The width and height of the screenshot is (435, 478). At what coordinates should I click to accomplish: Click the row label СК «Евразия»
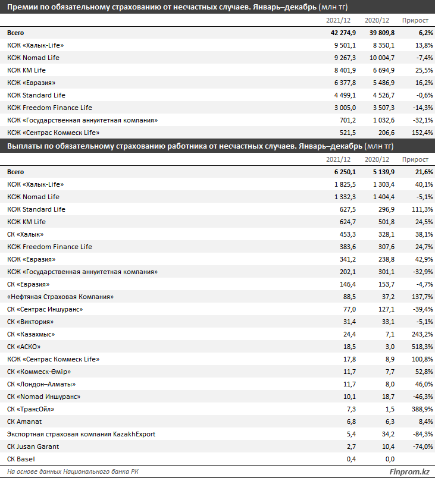29,284
